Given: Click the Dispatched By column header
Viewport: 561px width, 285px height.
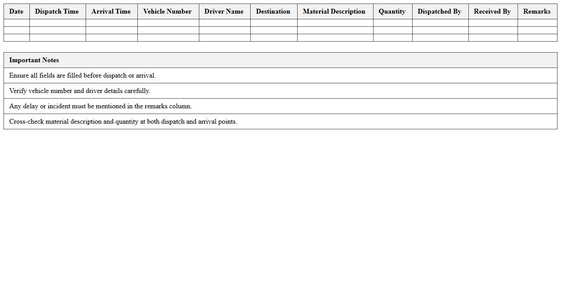Looking at the screenshot, I should (439, 11).
